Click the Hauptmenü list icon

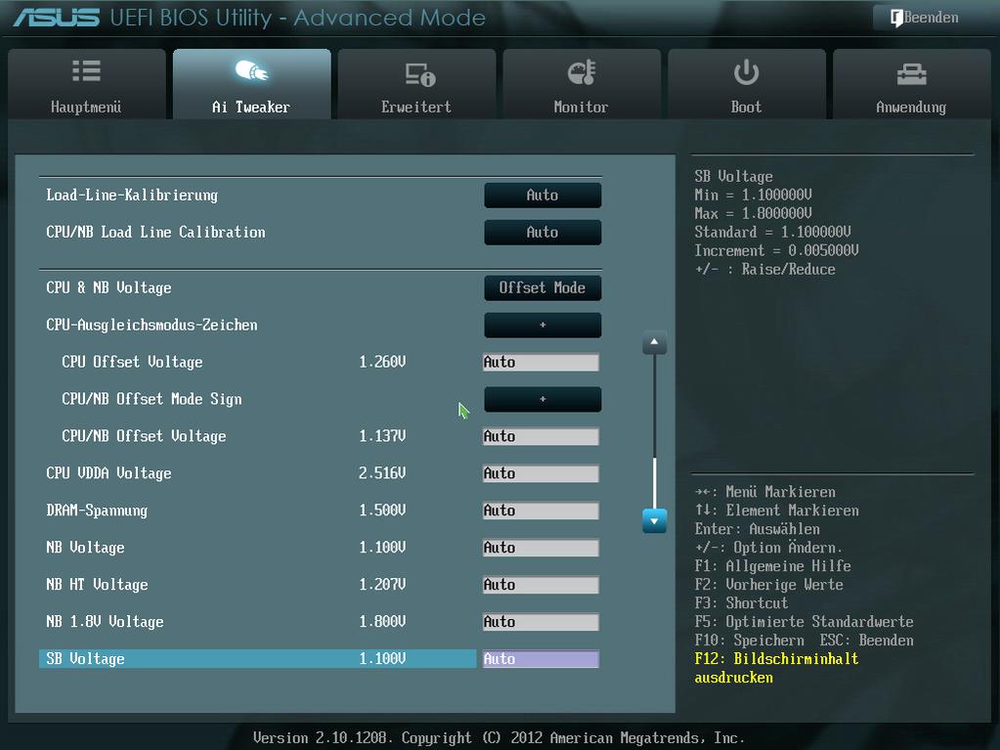click(86, 70)
